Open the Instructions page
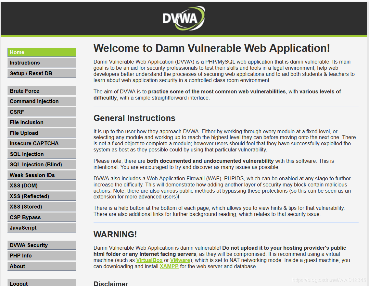The width and height of the screenshot is (369, 286). (42, 63)
